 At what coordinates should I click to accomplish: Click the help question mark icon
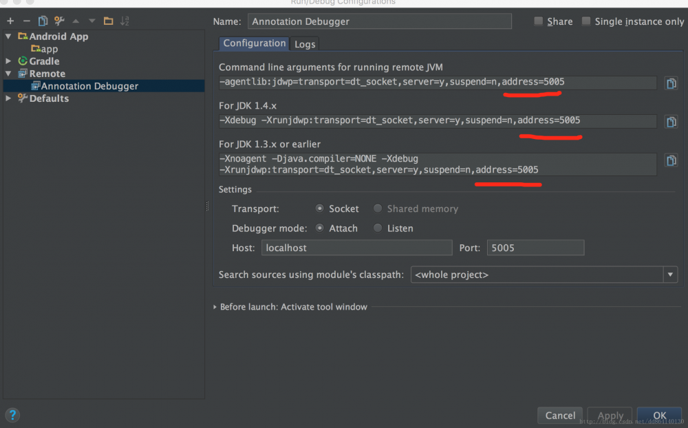coord(12,415)
